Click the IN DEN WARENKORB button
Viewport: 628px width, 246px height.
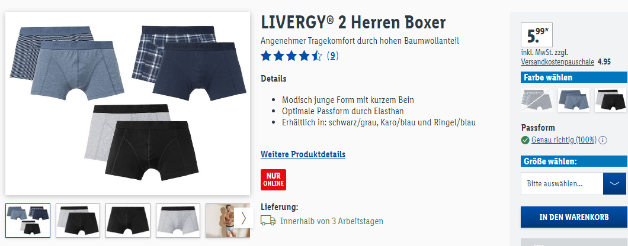click(x=574, y=217)
